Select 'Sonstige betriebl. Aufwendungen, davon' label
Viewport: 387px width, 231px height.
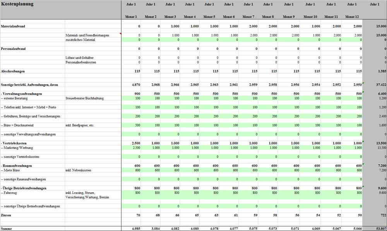click(29, 85)
